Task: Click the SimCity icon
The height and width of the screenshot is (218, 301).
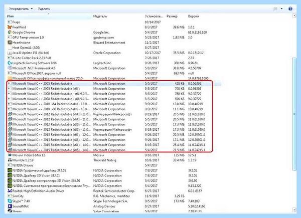Action: 10,196
